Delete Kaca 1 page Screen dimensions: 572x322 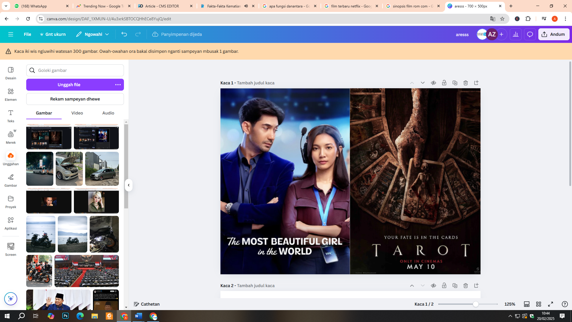point(466,83)
